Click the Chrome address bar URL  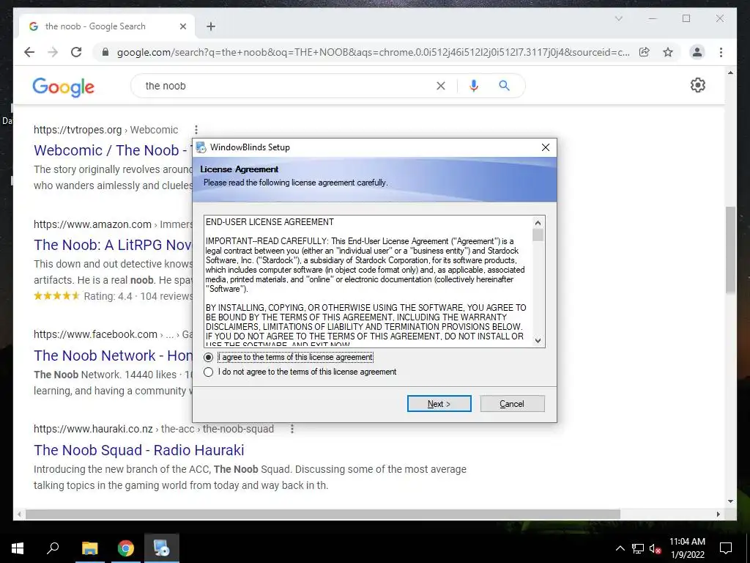point(373,52)
